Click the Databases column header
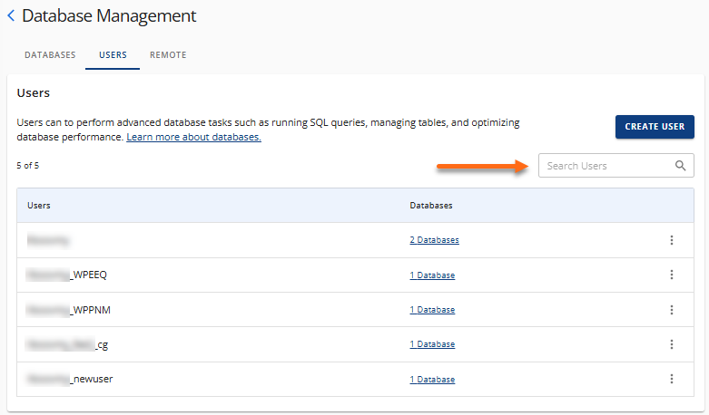709x415 pixels. pos(431,206)
